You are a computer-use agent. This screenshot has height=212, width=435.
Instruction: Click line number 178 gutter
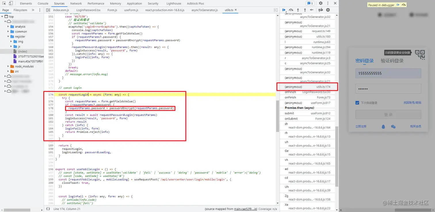pos(51,108)
